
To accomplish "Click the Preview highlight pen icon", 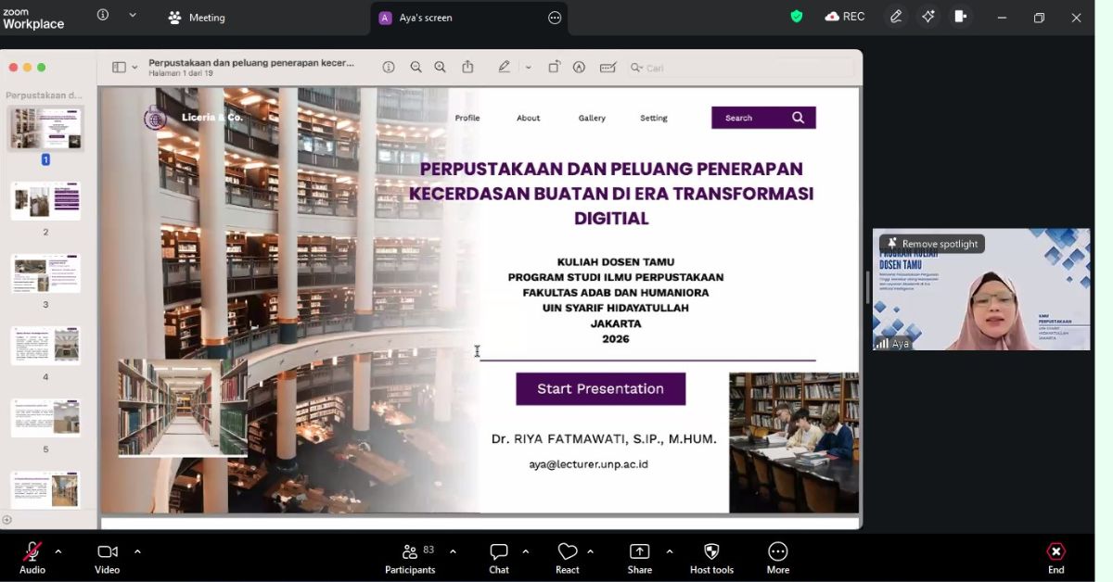I will 504,68.
